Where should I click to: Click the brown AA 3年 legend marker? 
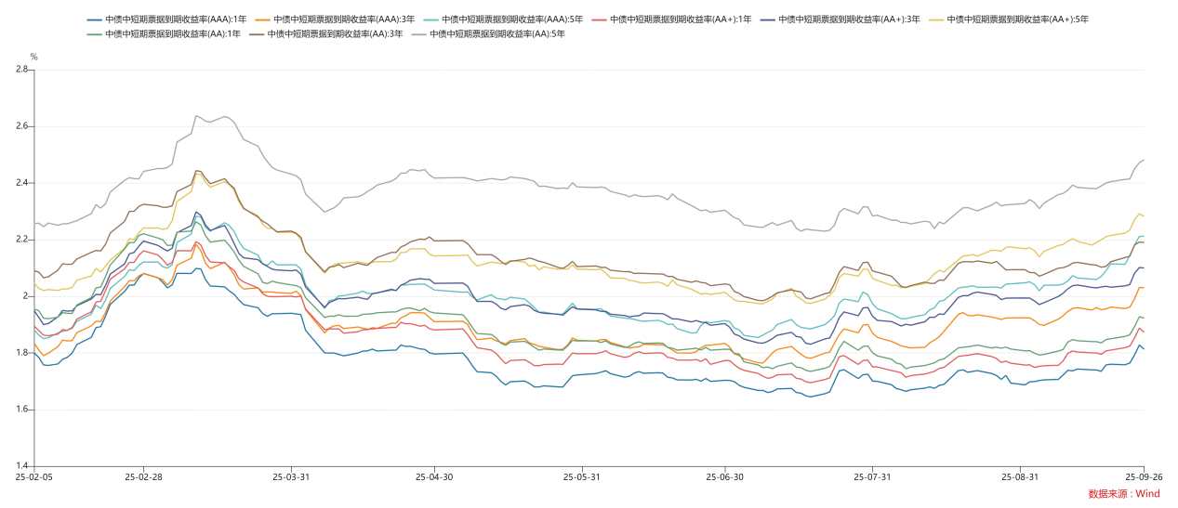pos(257,34)
